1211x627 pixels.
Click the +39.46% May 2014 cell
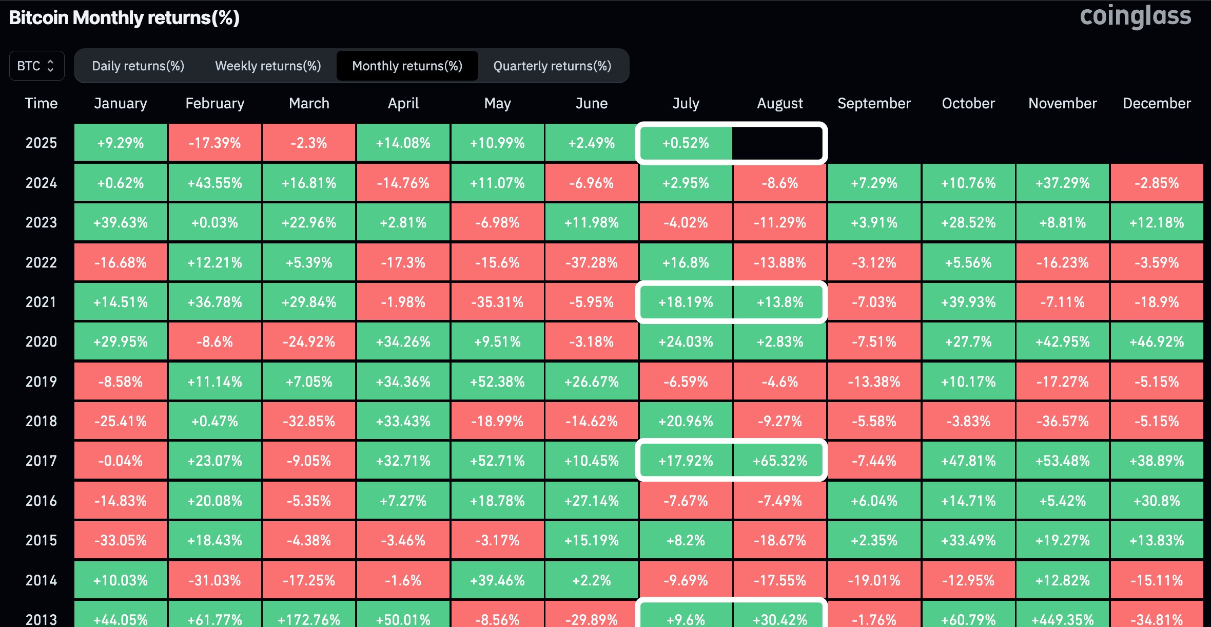497,580
